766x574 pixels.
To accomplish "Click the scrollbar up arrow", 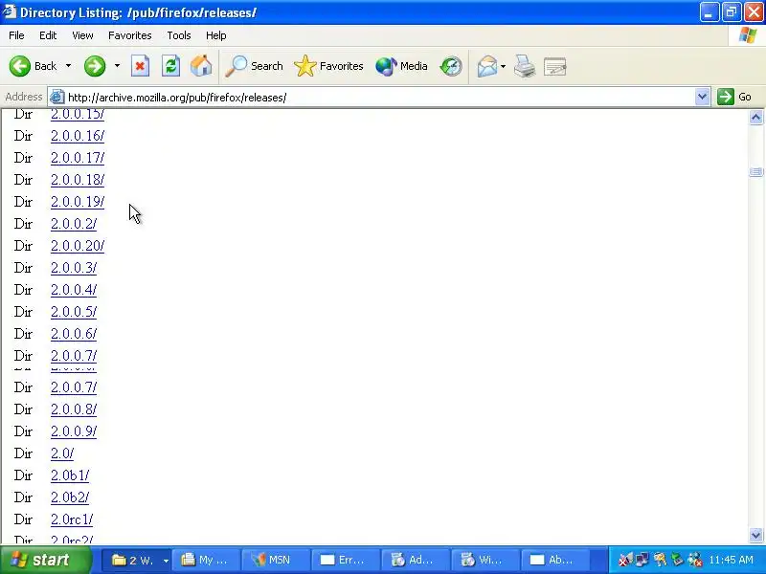I will tap(755, 117).
